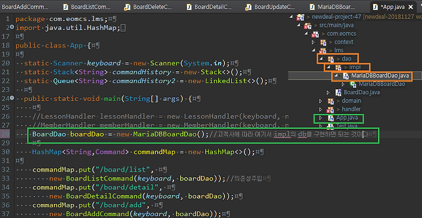Switch to the BoardAddComm... editor tab
Viewport: 422px width, 218px height.
(25, 6)
